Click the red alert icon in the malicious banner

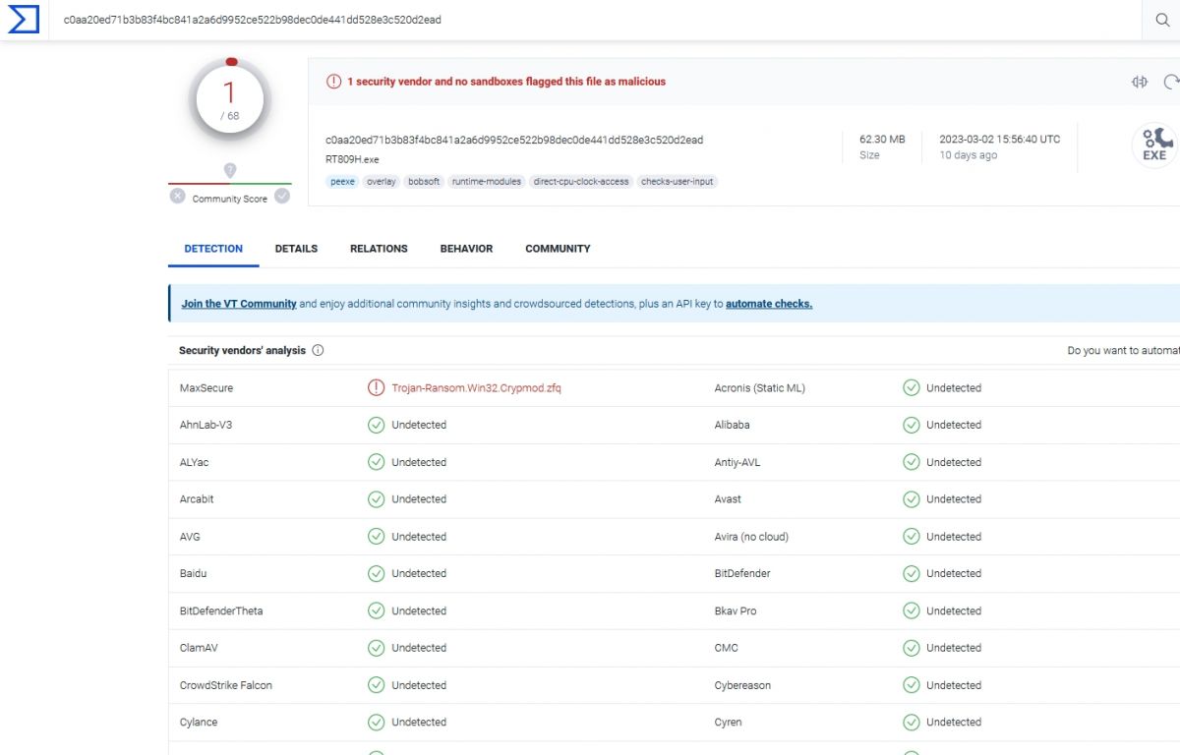pyautogui.click(x=334, y=82)
